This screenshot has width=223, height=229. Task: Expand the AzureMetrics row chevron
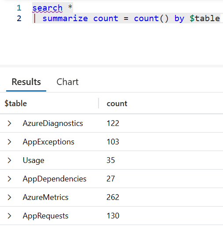(x=9, y=197)
